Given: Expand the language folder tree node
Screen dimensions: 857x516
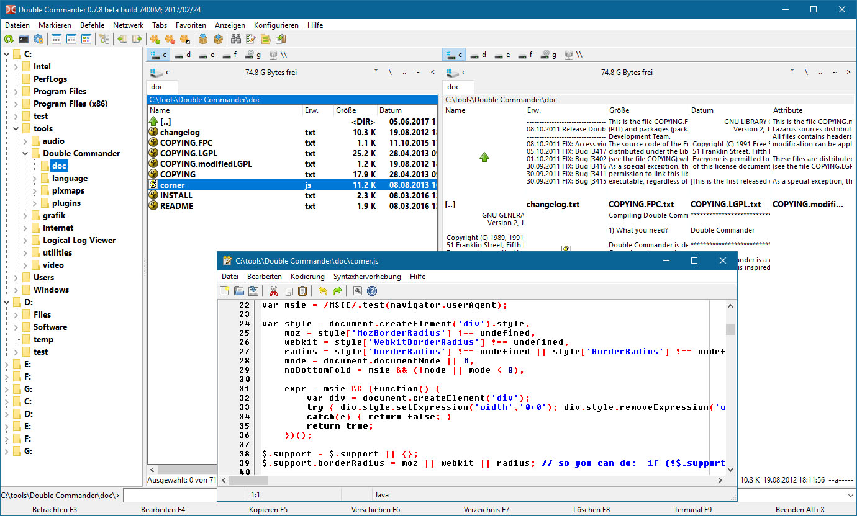Looking at the screenshot, I should coord(35,178).
